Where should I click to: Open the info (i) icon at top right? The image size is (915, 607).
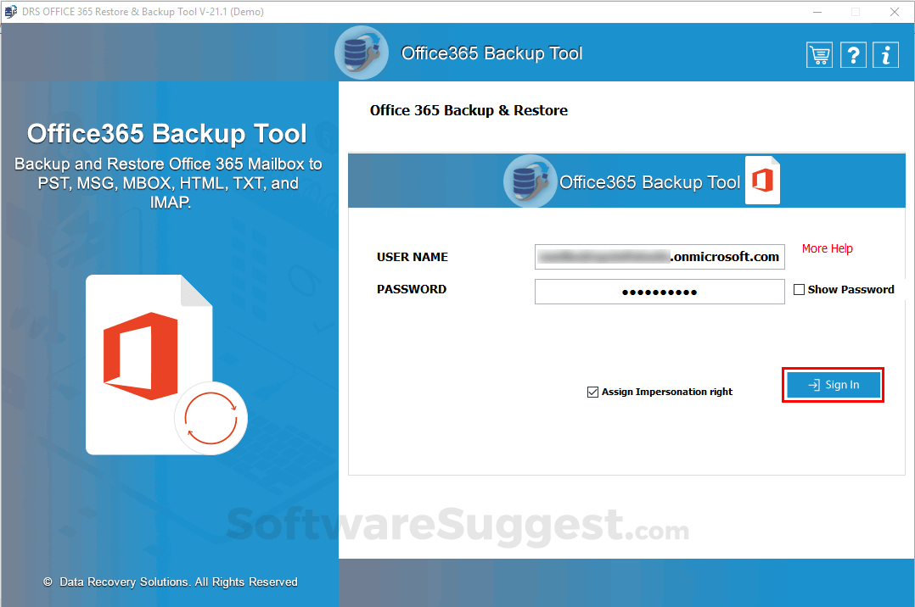click(x=885, y=54)
